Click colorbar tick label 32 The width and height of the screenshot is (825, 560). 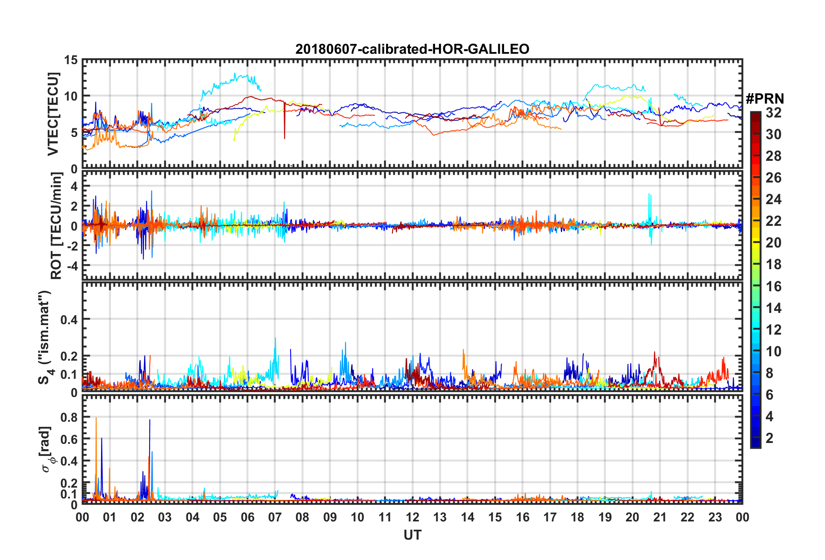point(773,113)
